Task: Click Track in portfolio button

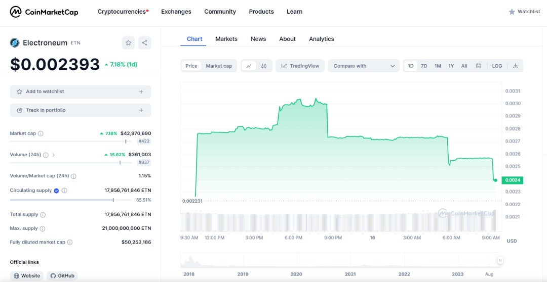Action: point(81,110)
